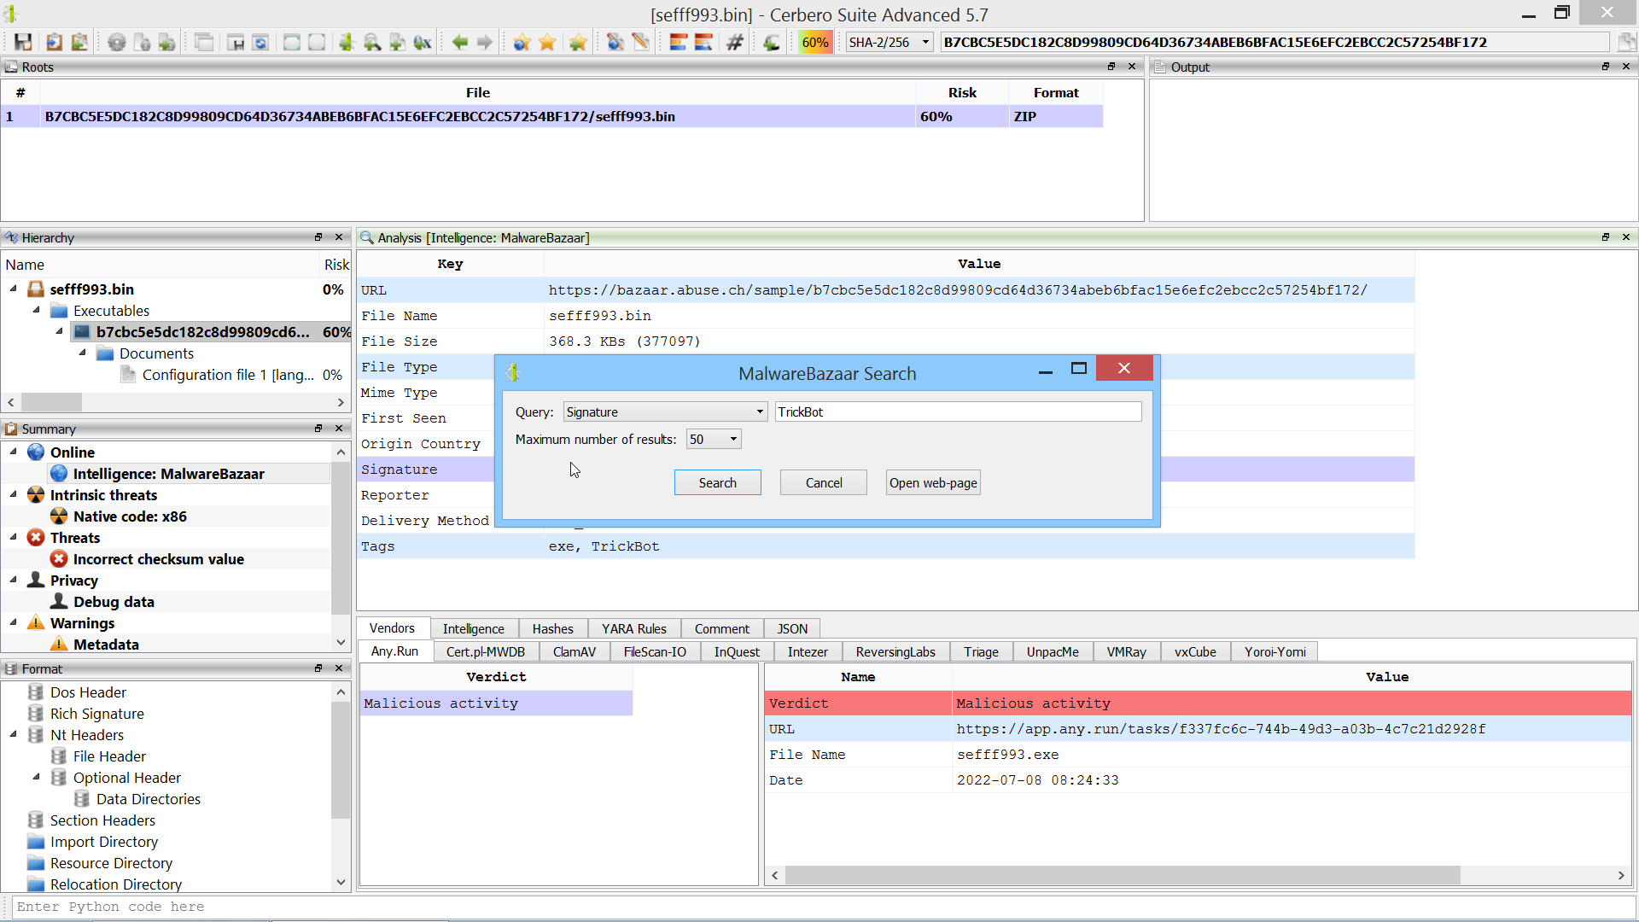Select the ClamAV vendor tab

tap(574, 652)
